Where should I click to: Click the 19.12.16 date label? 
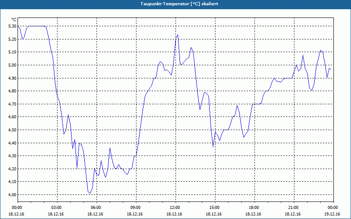click(x=332, y=214)
